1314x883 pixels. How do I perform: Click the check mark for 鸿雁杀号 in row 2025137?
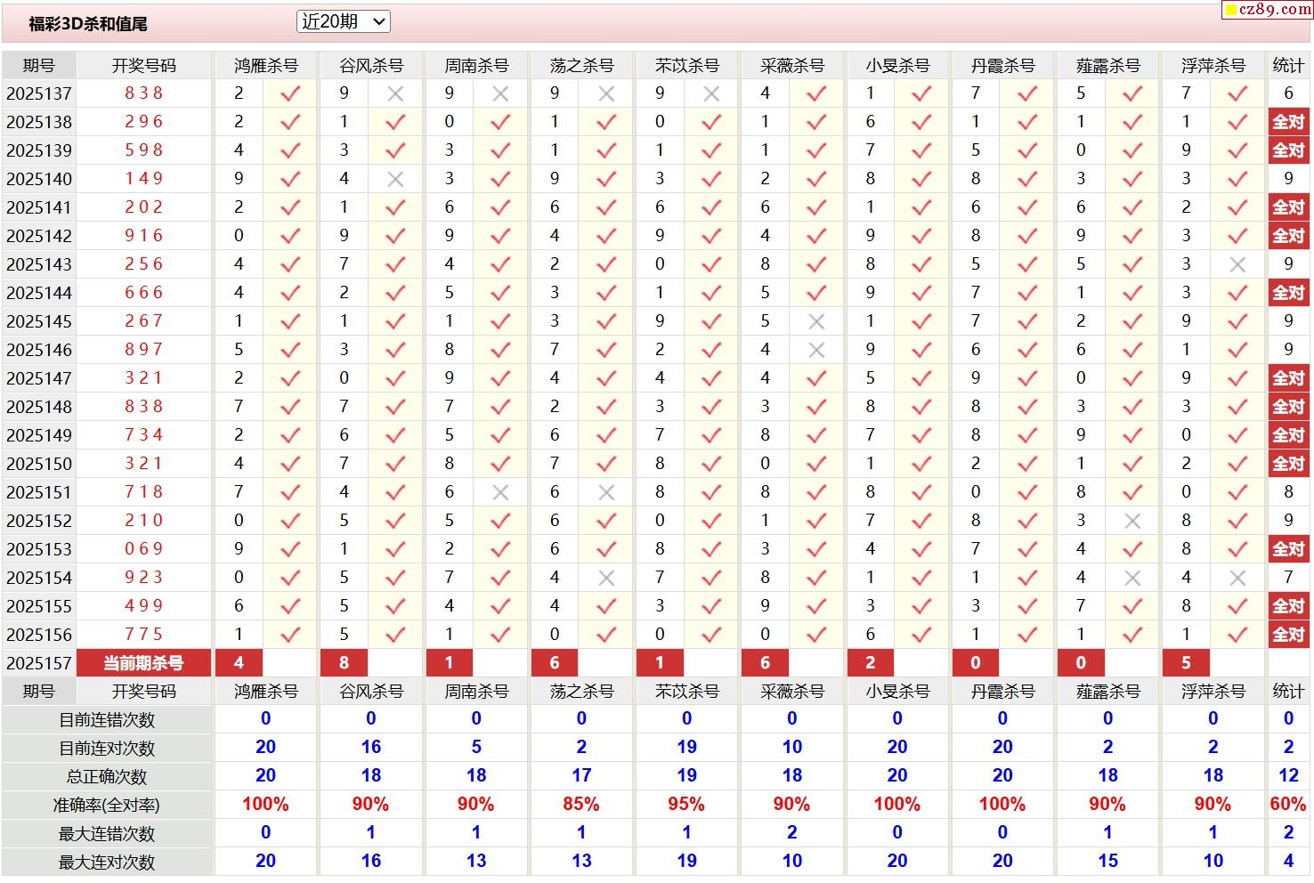click(x=290, y=93)
